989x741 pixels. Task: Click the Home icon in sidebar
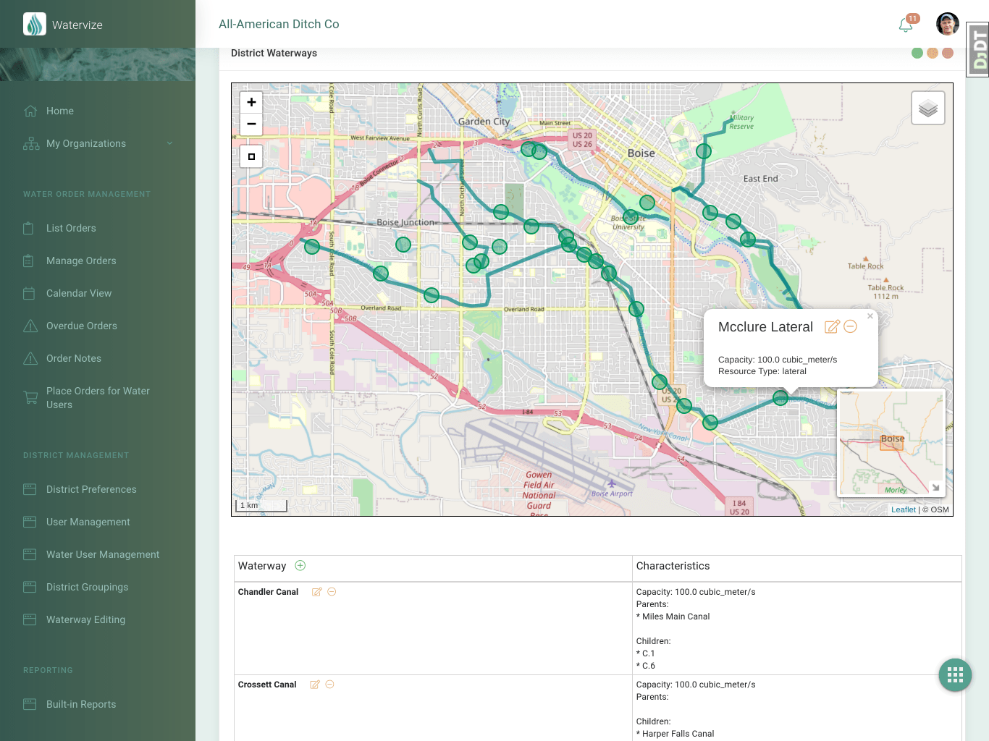(x=30, y=111)
